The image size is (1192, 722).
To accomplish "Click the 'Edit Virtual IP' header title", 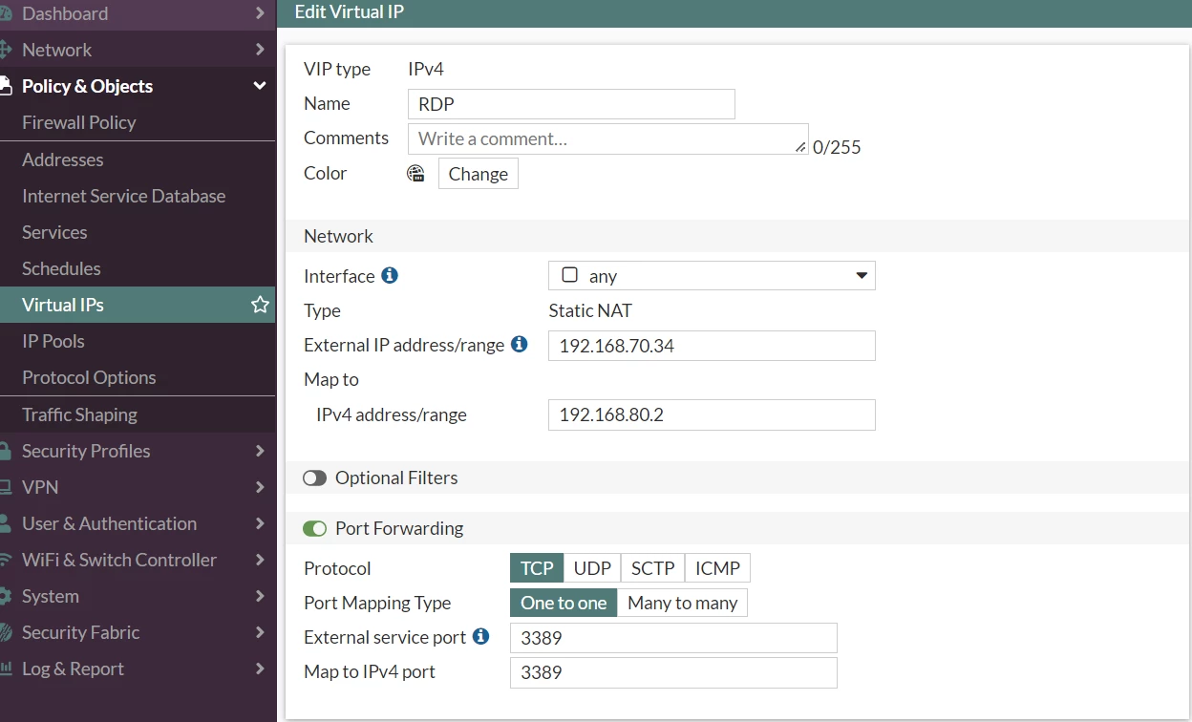I will 349,11.
